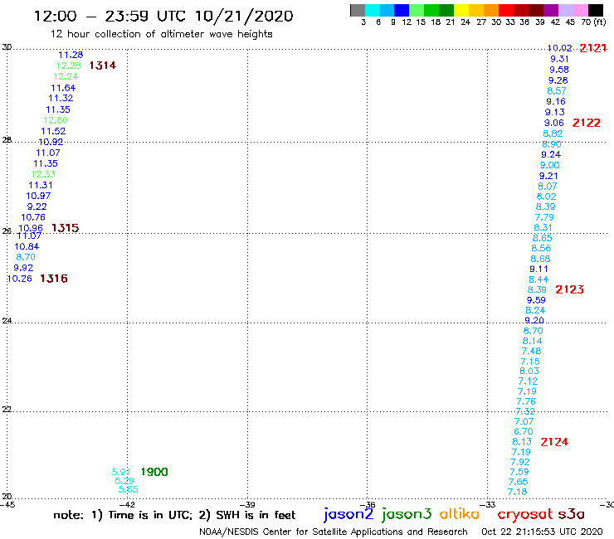Select 'NOAA/NESDIS Center for Satellite Applications and Research'
The image size is (614, 539).
tap(334, 532)
